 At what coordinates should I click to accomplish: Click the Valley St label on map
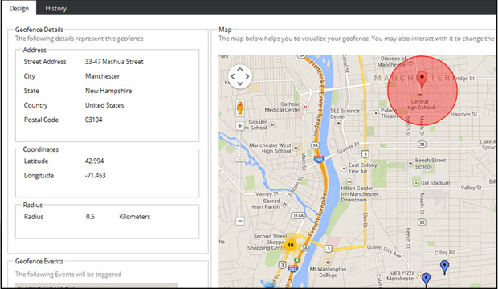[x=471, y=188]
